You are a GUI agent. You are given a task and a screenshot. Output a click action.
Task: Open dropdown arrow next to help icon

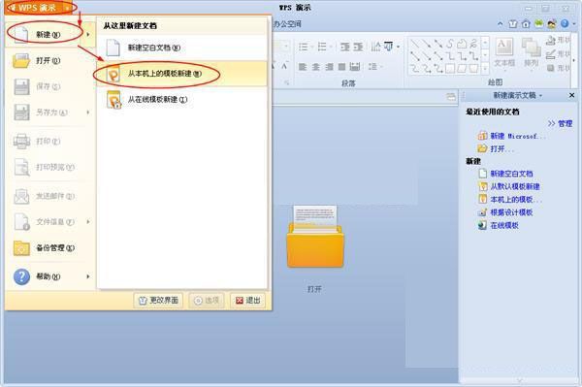coord(574,24)
